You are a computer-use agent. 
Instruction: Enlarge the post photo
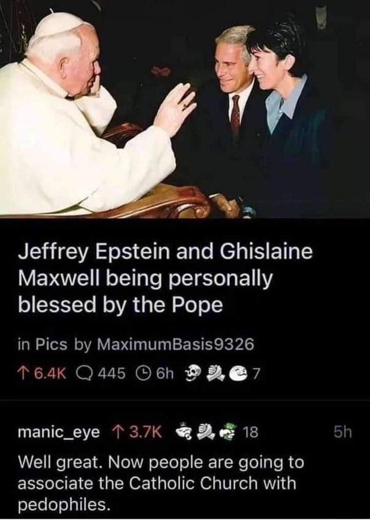(185, 109)
